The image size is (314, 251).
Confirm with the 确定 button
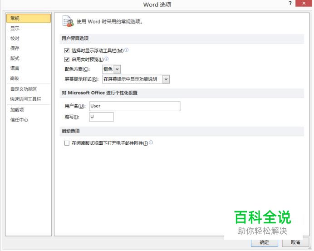pyautogui.click(x=265, y=242)
